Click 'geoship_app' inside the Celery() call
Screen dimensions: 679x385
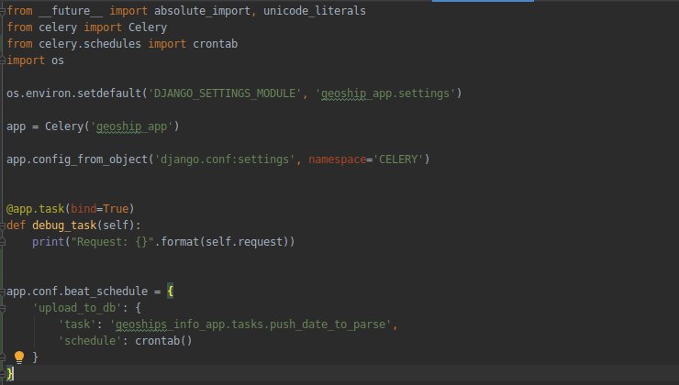(131, 126)
